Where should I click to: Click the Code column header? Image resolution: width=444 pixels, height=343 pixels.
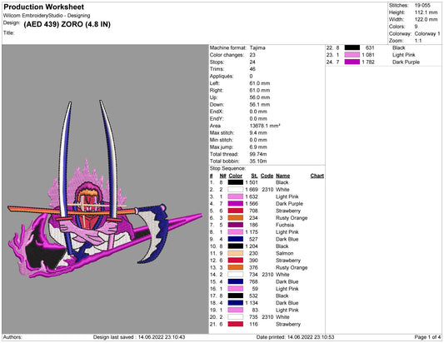click(267, 176)
